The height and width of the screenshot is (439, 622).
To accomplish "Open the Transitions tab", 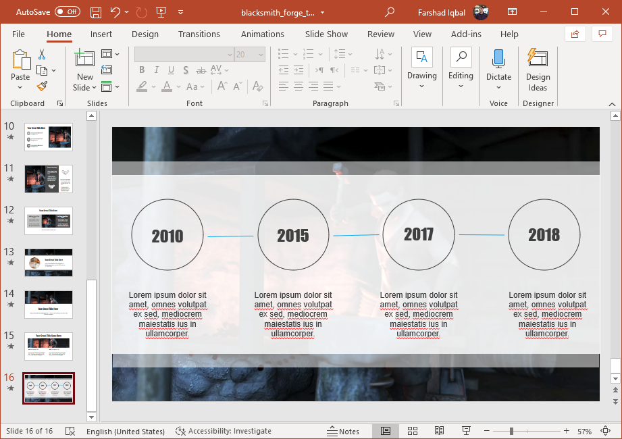I will [199, 34].
